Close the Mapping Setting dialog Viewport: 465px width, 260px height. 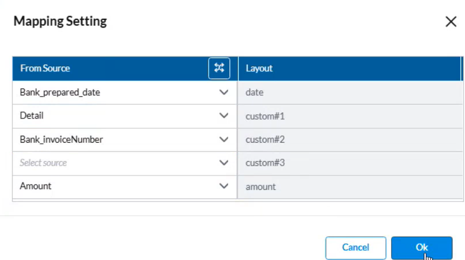(x=451, y=22)
